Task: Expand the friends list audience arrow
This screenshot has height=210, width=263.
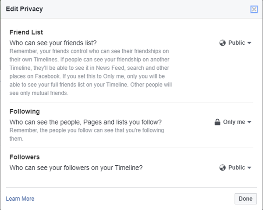Action: 249,43
